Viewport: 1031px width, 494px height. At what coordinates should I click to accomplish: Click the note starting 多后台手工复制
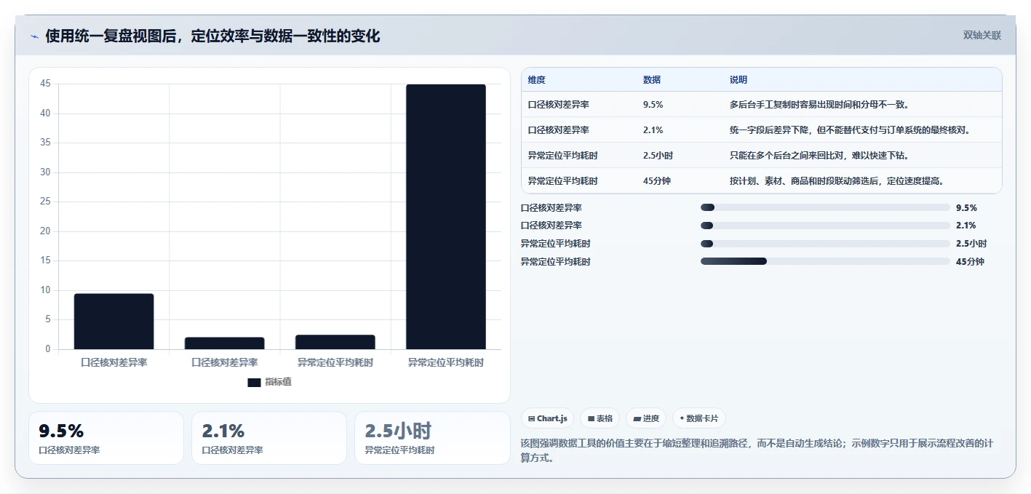coord(819,105)
